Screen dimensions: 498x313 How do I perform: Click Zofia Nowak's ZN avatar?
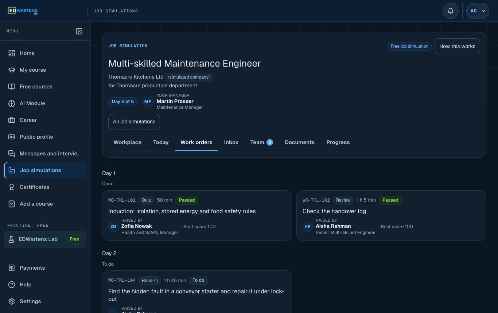tap(113, 226)
